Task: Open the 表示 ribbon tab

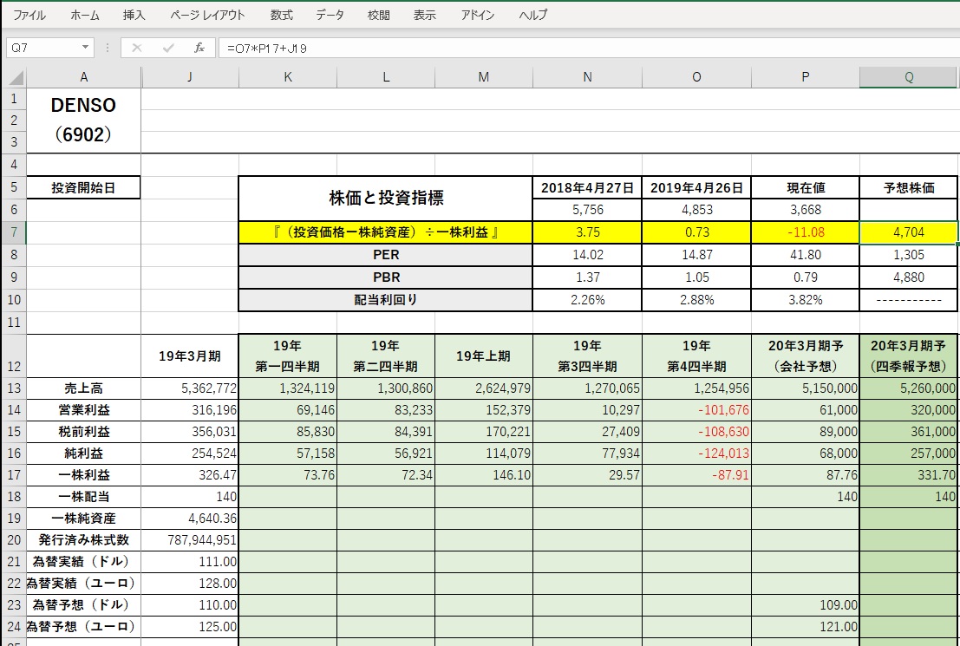Action: tap(425, 16)
